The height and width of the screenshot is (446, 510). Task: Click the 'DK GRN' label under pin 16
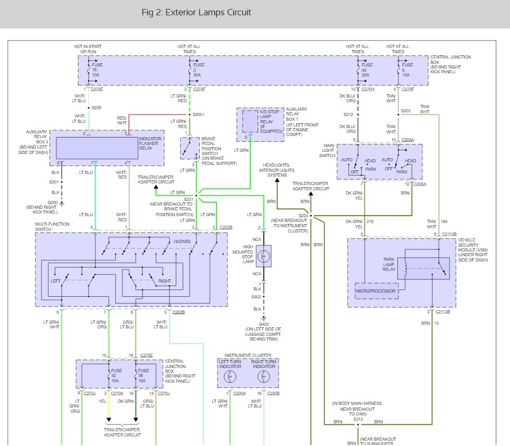pos(125,401)
